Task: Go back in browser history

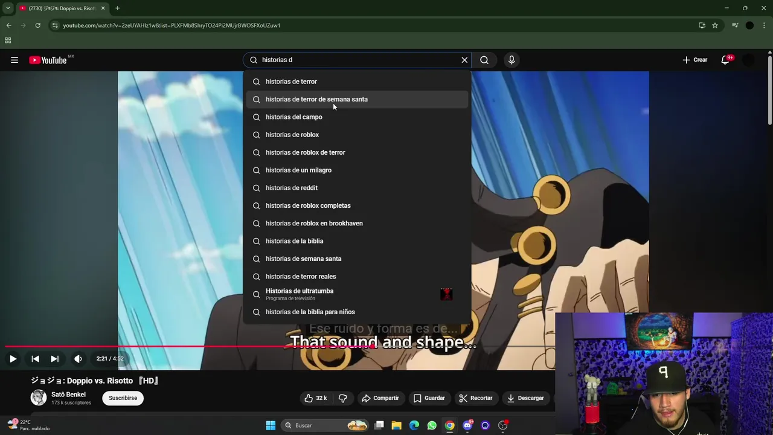Action: pyautogui.click(x=8, y=25)
